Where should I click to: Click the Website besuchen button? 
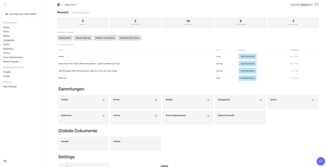(129, 38)
